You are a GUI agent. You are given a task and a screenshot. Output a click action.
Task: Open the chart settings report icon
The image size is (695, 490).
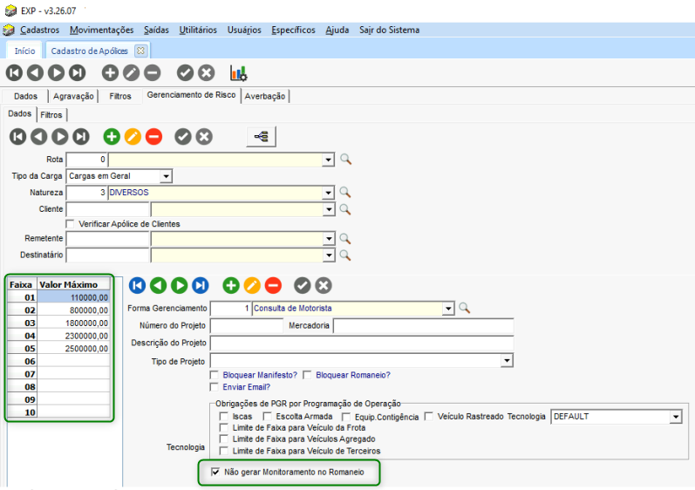238,73
